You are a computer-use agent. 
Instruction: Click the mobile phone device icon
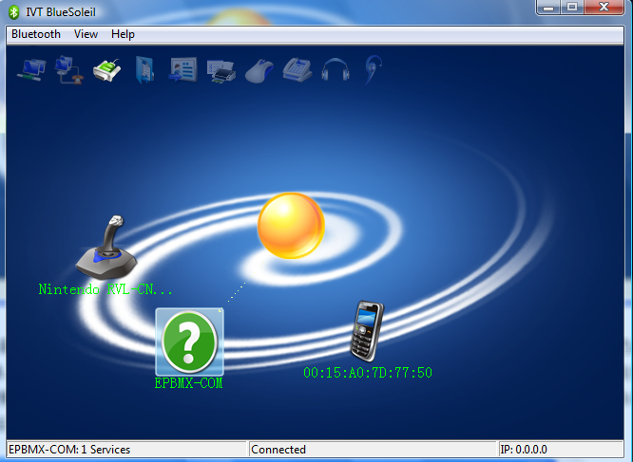367,331
